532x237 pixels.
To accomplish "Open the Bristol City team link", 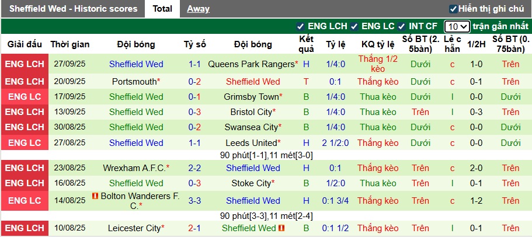I will point(251,112).
